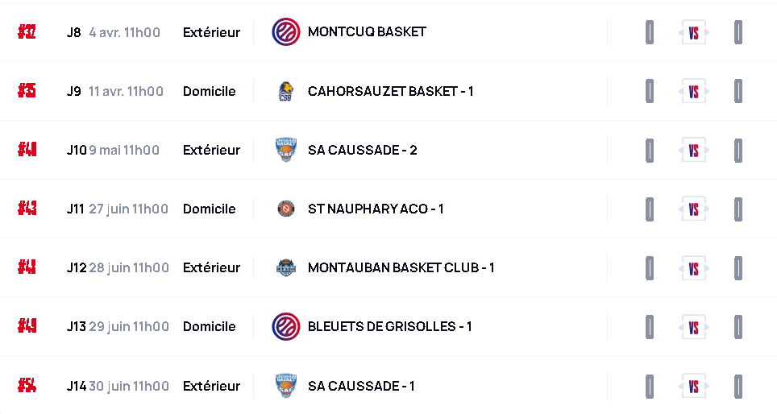Viewport: 777px width, 414px height.
Task: Click the Domicile label on the J9 row
Action: [x=210, y=91]
